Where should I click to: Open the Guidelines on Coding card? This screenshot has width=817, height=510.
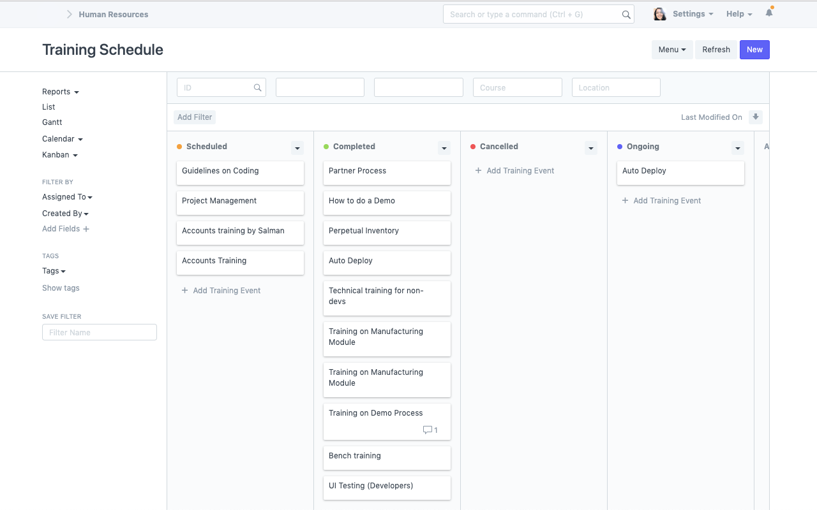[x=240, y=171]
